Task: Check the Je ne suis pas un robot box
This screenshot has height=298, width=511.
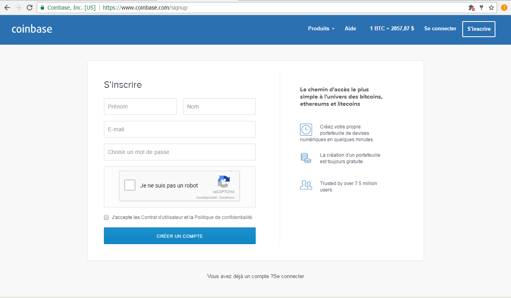Action: coord(130,186)
